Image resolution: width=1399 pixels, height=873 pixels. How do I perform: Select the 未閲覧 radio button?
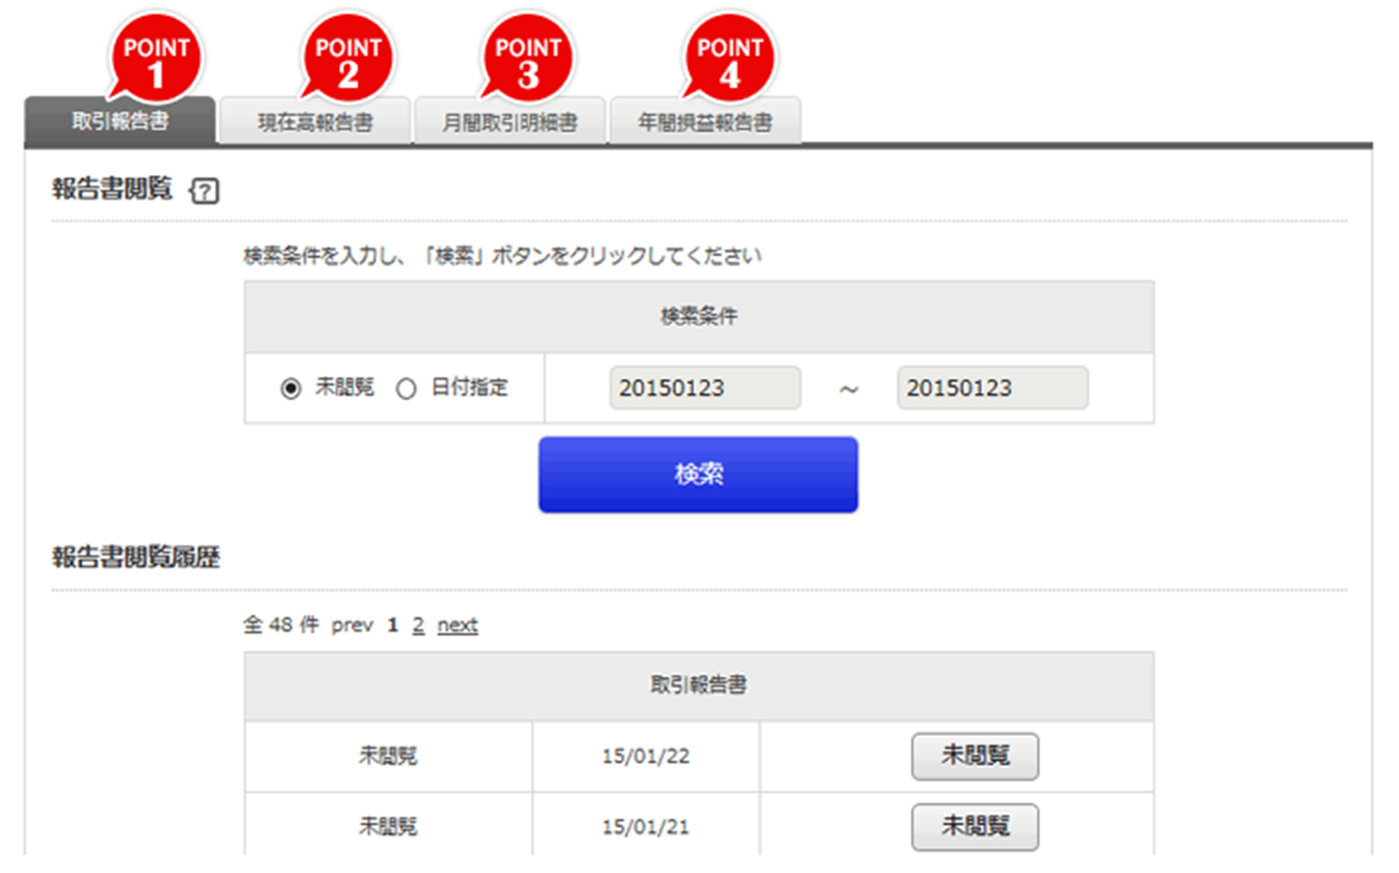point(291,389)
